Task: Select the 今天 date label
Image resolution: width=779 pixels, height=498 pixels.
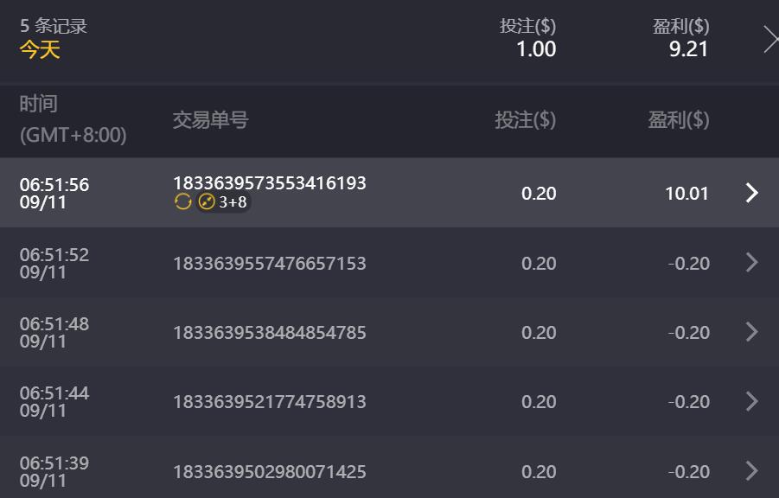Action: pos(40,49)
